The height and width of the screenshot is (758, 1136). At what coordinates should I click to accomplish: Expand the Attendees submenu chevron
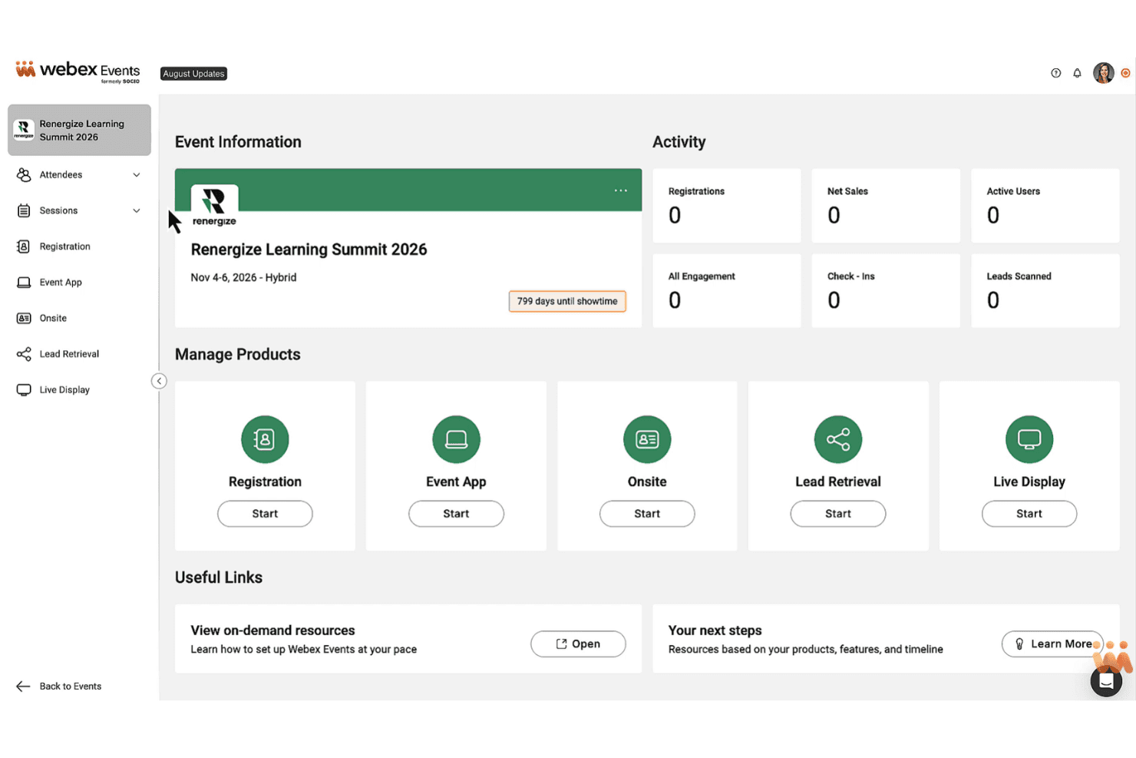[137, 175]
